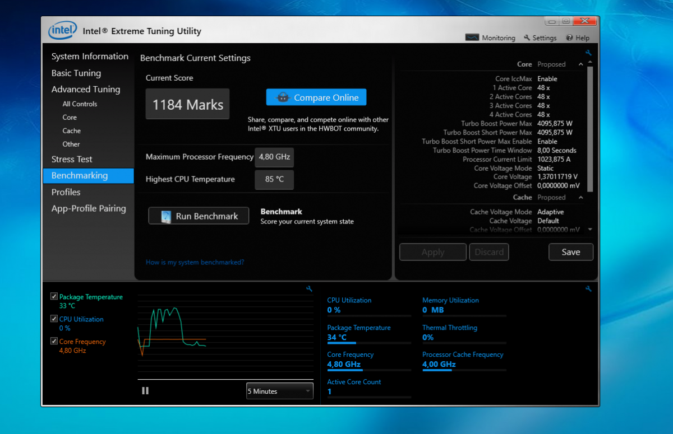673x434 pixels.
Task: Click the Apply button
Action: coord(433,252)
